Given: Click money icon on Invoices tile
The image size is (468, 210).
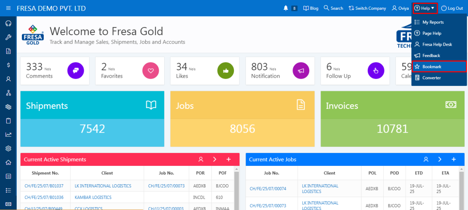Looking at the screenshot, I should click(x=451, y=105).
